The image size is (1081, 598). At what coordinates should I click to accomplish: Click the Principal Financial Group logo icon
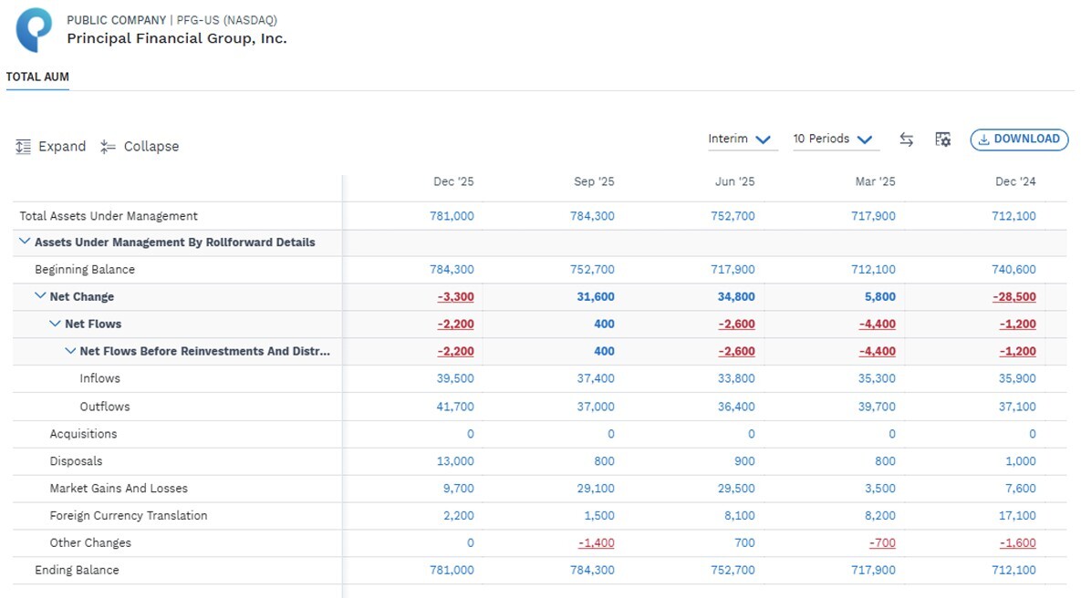34,29
